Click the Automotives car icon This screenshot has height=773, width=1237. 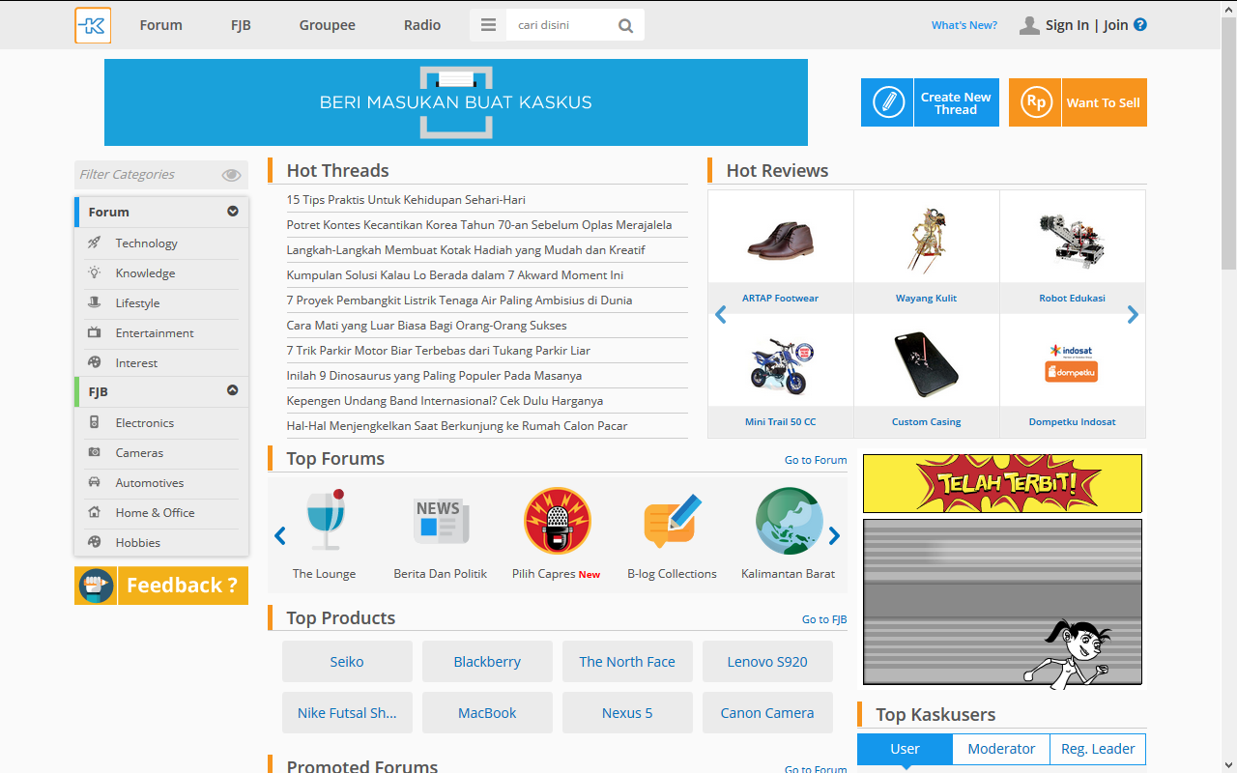click(94, 482)
